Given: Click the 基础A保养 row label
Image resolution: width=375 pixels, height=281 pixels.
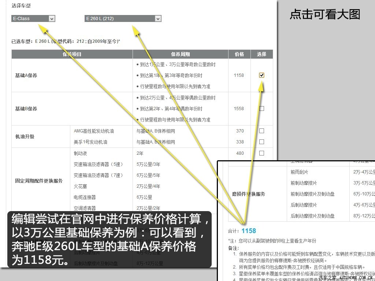Looking at the screenshot, I should [26, 75].
